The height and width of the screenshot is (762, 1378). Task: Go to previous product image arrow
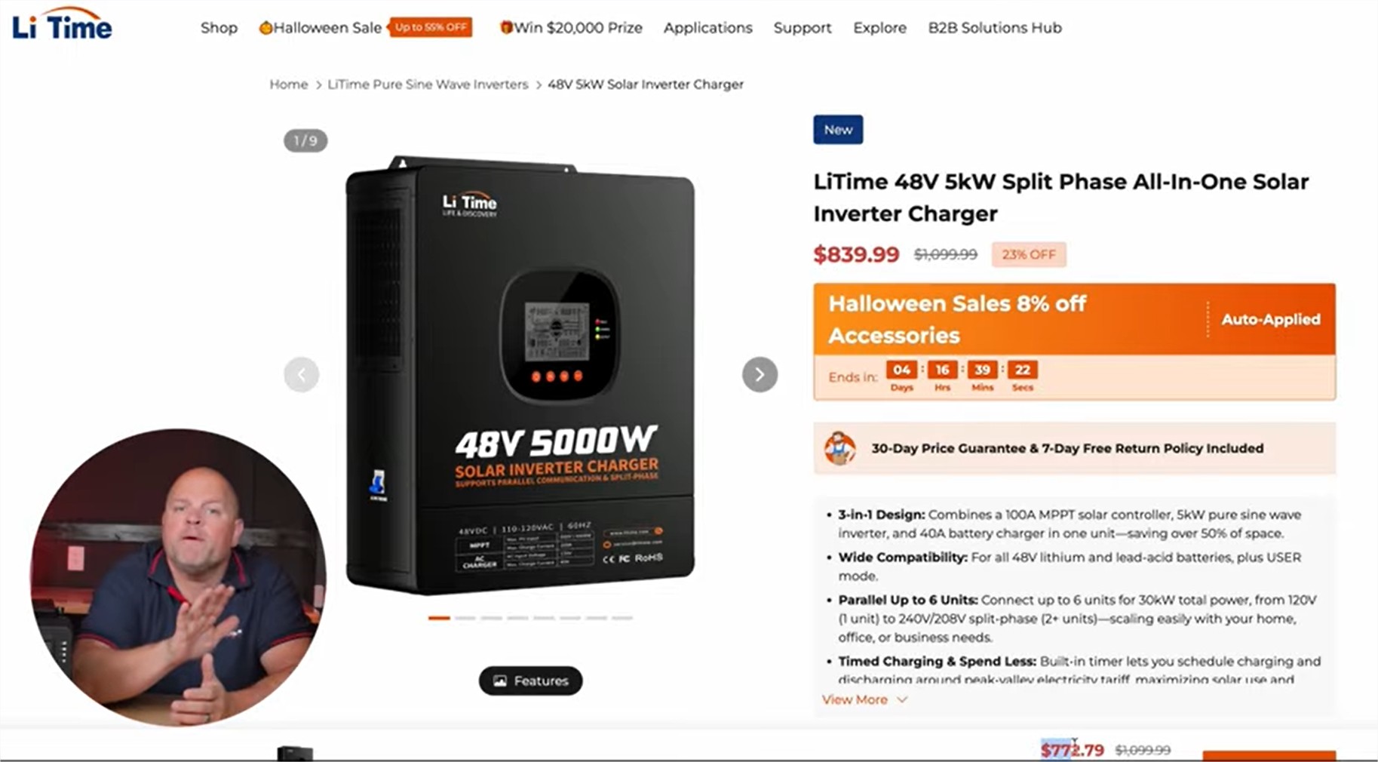point(302,374)
